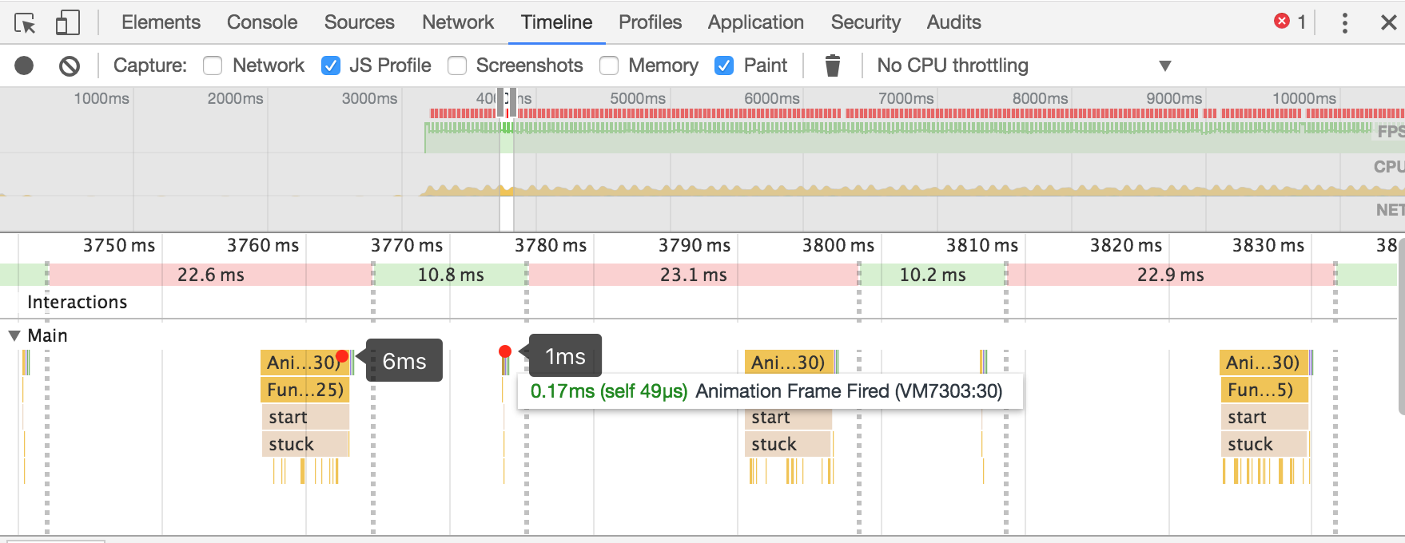Enable the Network capture checkbox
1405x543 pixels.
(x=213, y=65)
